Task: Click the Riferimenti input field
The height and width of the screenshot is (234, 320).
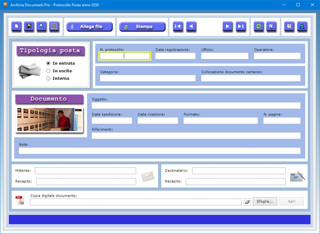Action: [x=196, y=135]
